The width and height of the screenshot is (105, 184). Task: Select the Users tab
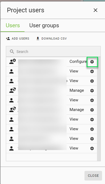click(13, 25)
